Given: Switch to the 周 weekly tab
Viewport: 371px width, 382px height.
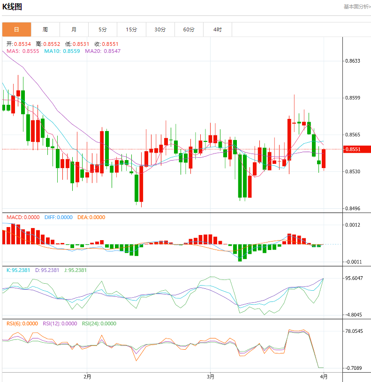Looking at the screenshot, I should [x=45, y=29].
